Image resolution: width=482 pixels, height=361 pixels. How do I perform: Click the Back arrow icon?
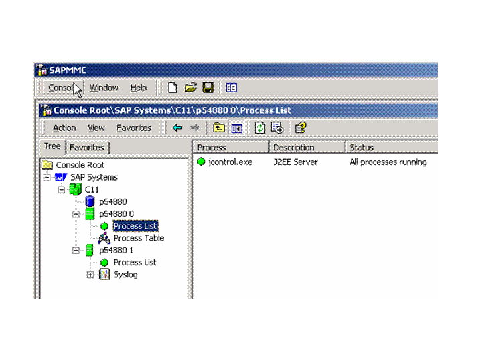click(x=177, y=128)
